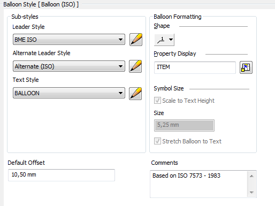Click the Property Display label
Viewport: 275px width, 206px height.
coord(175,54)
